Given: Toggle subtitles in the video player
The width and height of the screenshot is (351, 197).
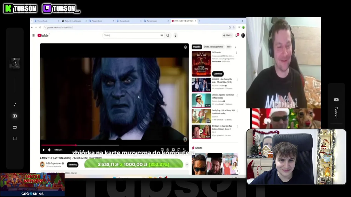Looking at the screenshot, I should [162, 150].
